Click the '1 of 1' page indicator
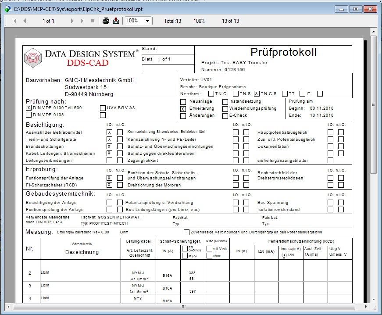This screenshot has width=382, height=315. (x=48, y=21)
